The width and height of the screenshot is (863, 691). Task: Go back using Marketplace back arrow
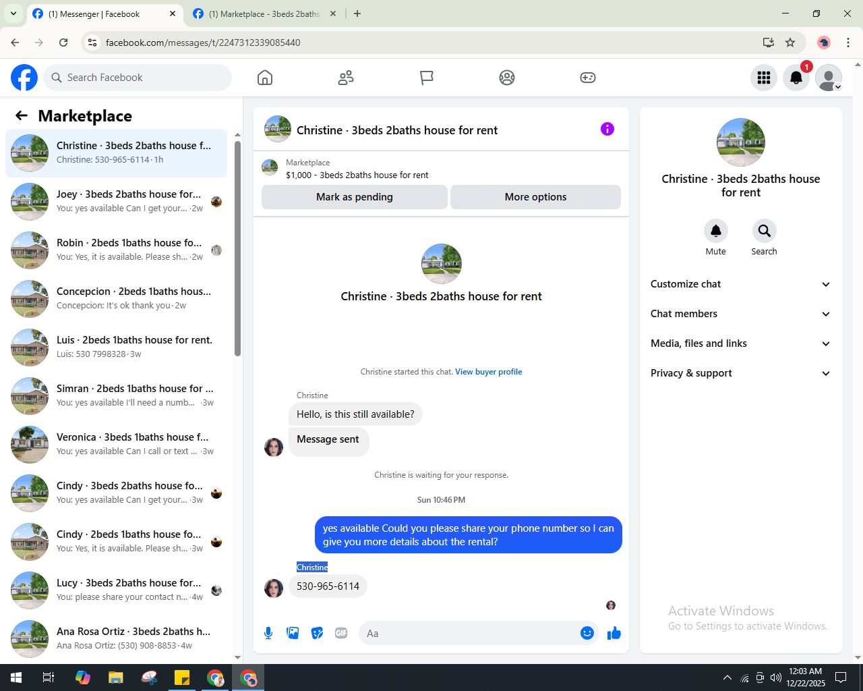click(22, 115)
